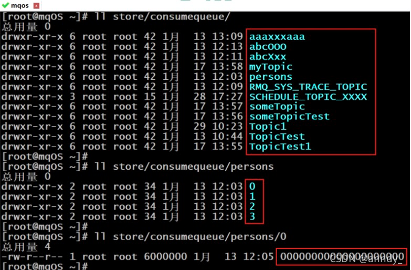Screen dimensions: 411x270
Task: Click directory name Topic1
Action: [x=268, y=127]
